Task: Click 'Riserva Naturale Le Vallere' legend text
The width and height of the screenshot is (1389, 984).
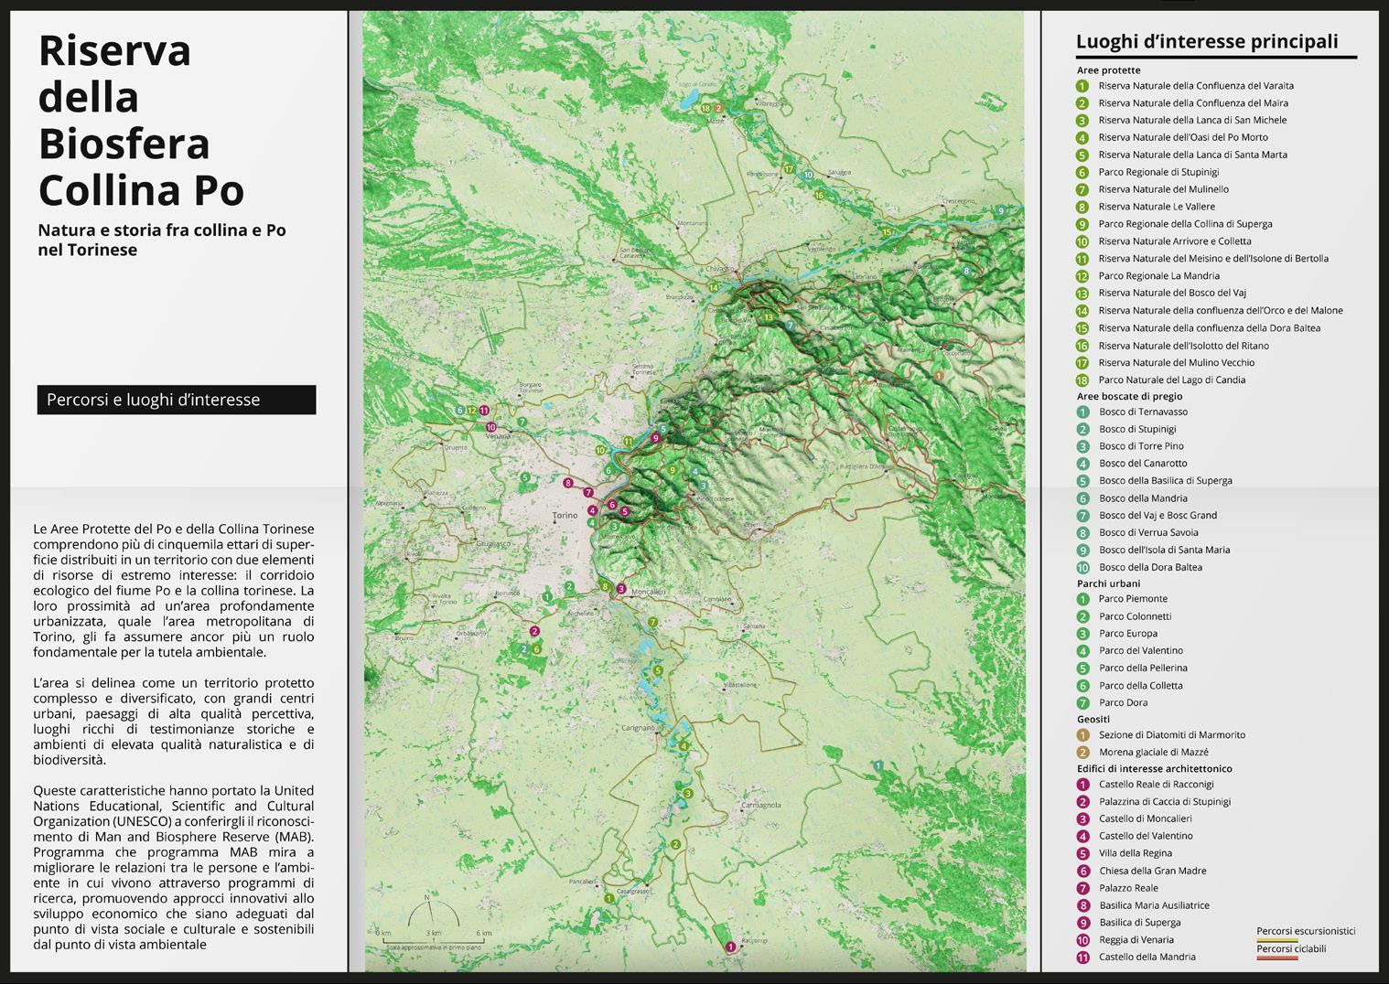Action: pos(1157,207)
